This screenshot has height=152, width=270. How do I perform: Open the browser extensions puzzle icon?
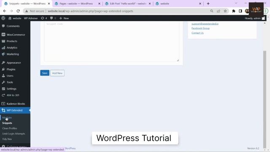pyautogui.click(x=233, y=11)
